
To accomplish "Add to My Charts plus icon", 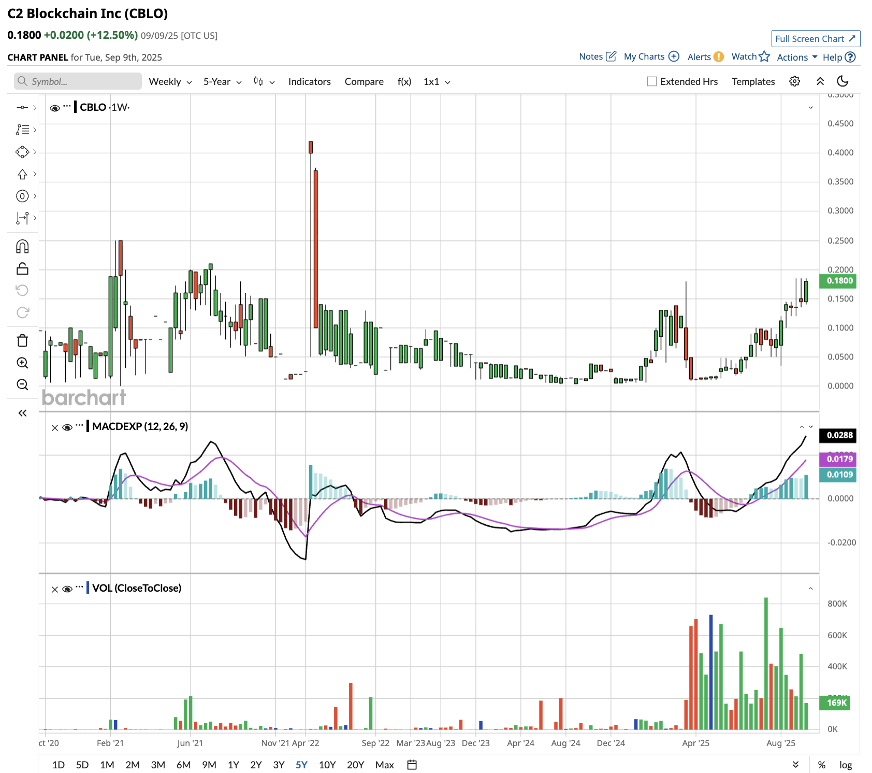I will (674, 56).
